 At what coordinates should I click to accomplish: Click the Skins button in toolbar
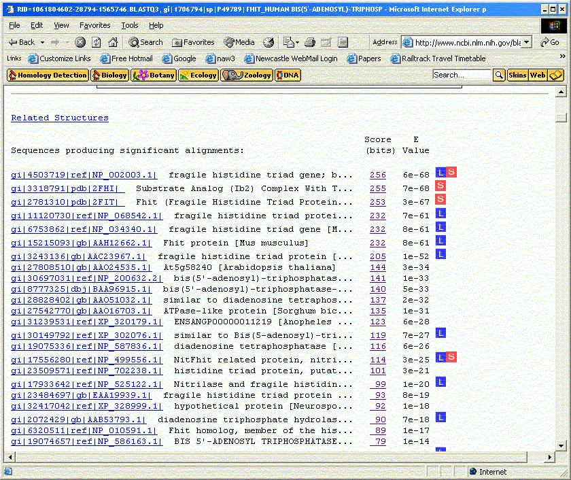[x=517, y=75]
